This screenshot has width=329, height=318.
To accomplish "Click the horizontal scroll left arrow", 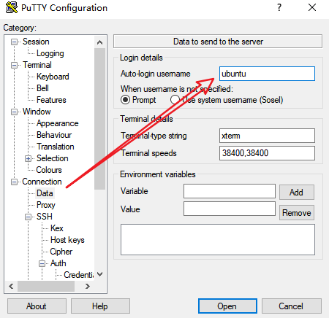I will click(x=11, y=286).
